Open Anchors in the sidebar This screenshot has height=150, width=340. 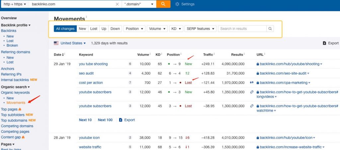click(8, 69)
